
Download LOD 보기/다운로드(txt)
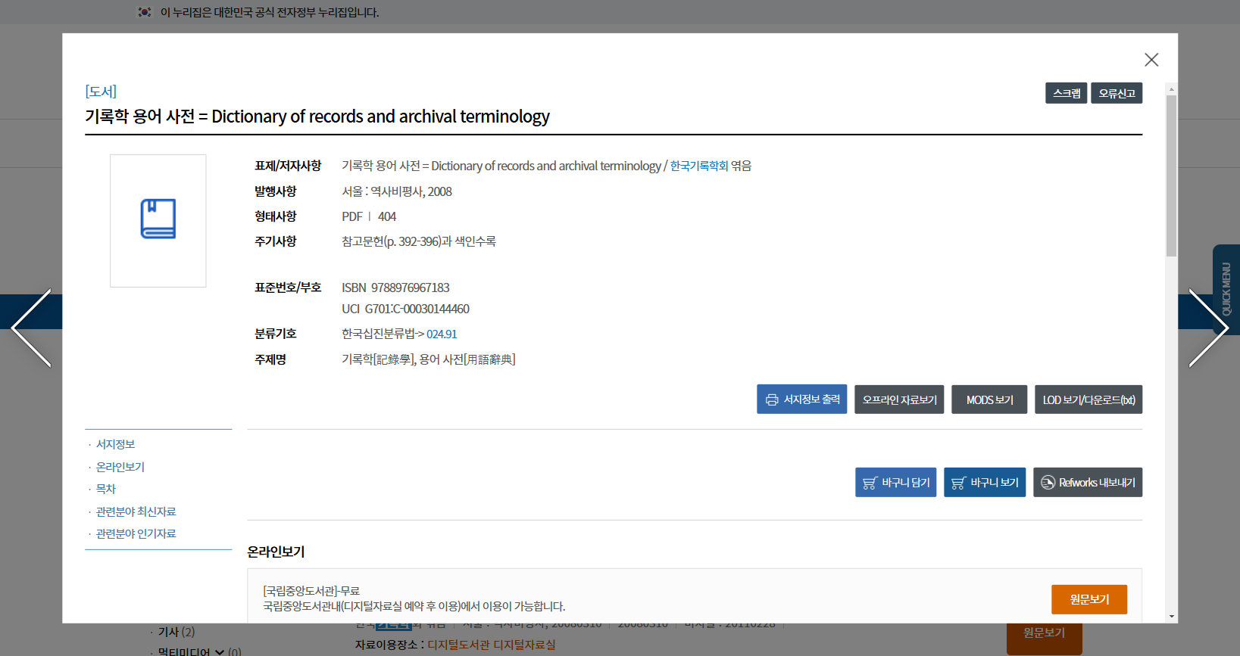[1088, 400]
